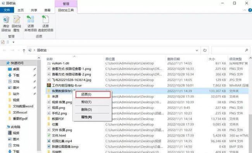The width and height of the screenshot is (252, 153).
Task: Select the 位置 folder icon
Action: click(x=49, y=124)
